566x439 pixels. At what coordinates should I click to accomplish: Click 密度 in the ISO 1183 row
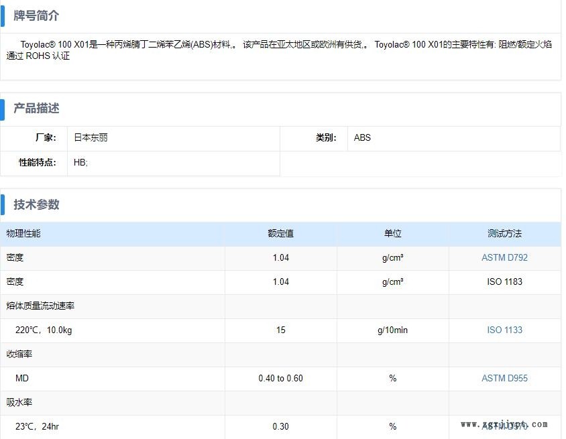click(15, 281)
